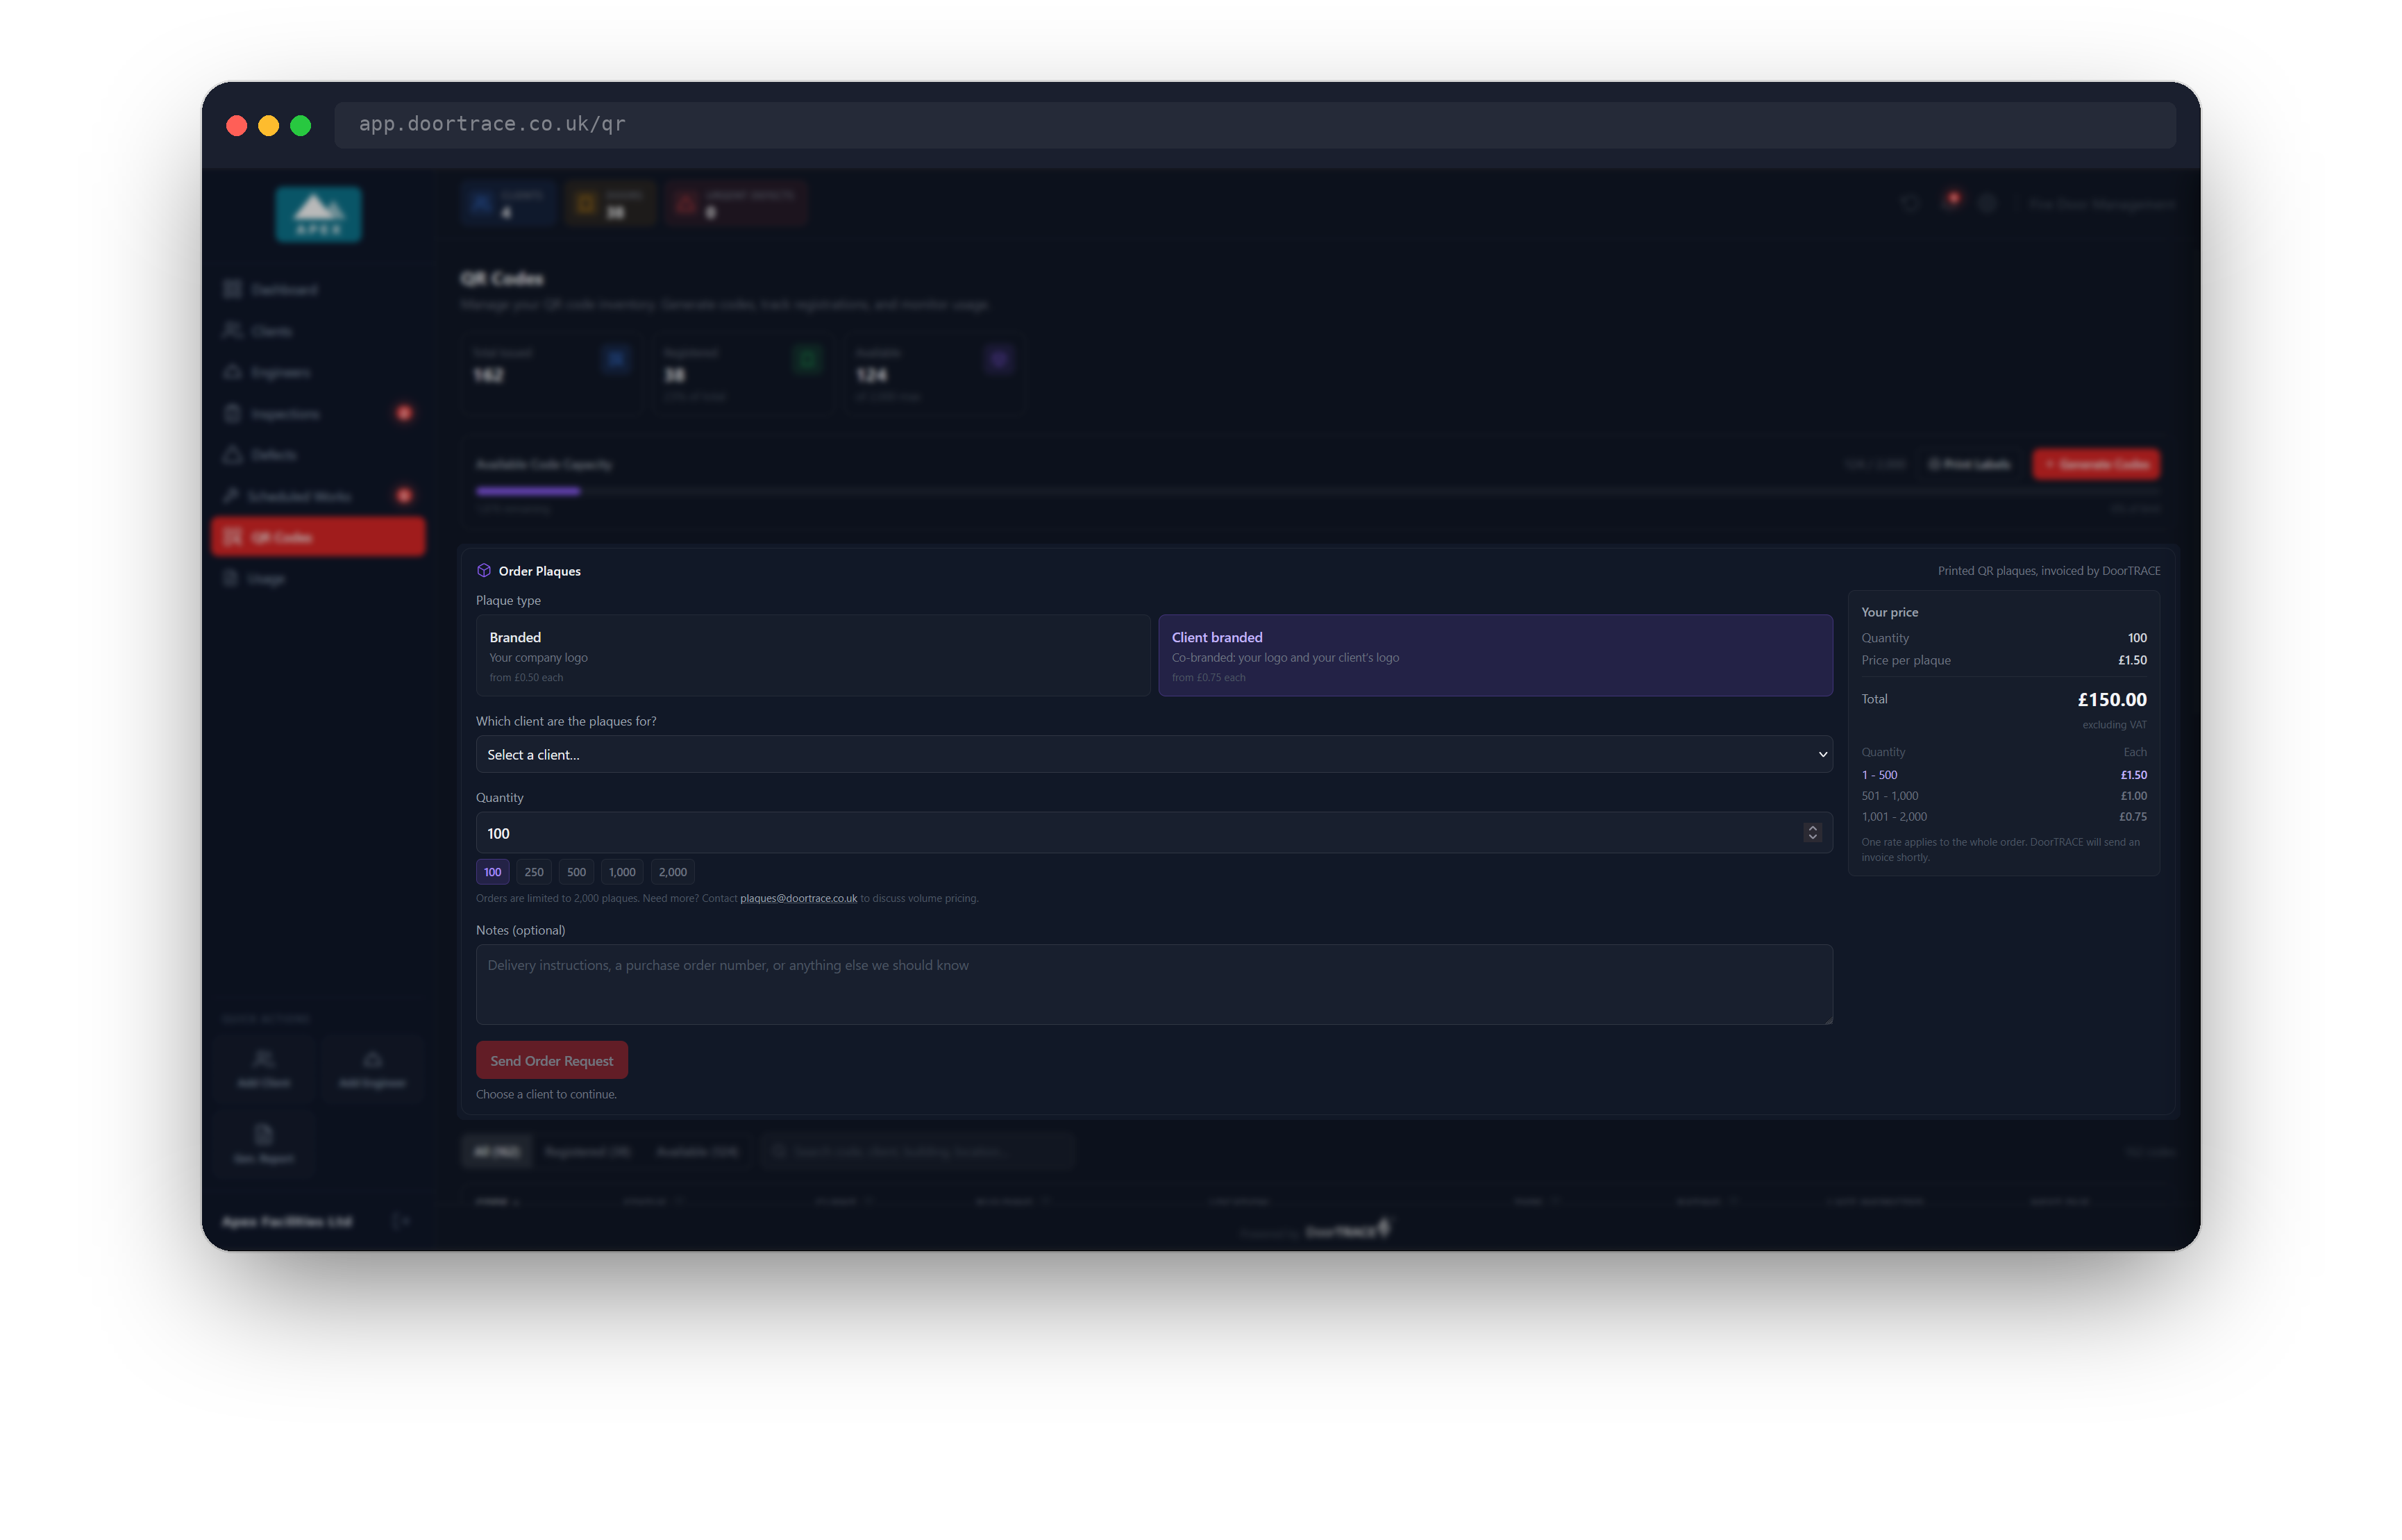The height and width of the screenshot is (1540, 2402).
Task: Open Usage from the sidebar
Action: 318,578
